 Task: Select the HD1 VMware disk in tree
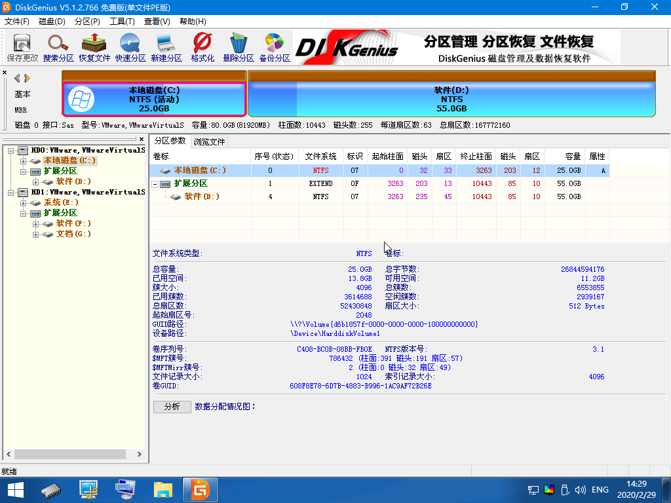coord(88,192)
